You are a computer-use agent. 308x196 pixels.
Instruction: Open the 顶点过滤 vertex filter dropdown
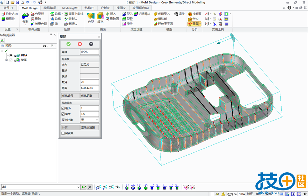click(x=97, y=120)
